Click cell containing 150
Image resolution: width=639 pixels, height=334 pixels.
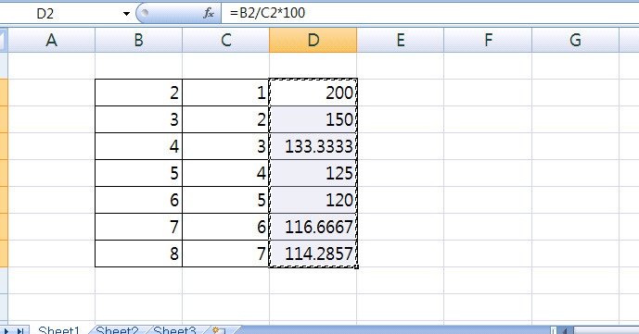(313, 119)
